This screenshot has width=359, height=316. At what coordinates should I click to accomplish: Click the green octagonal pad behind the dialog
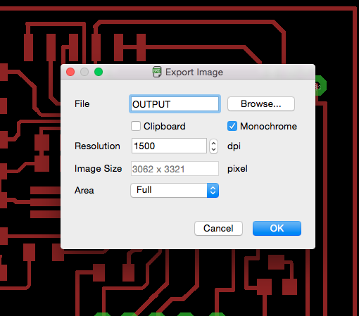pyautogui.click(x=320, y=85)
